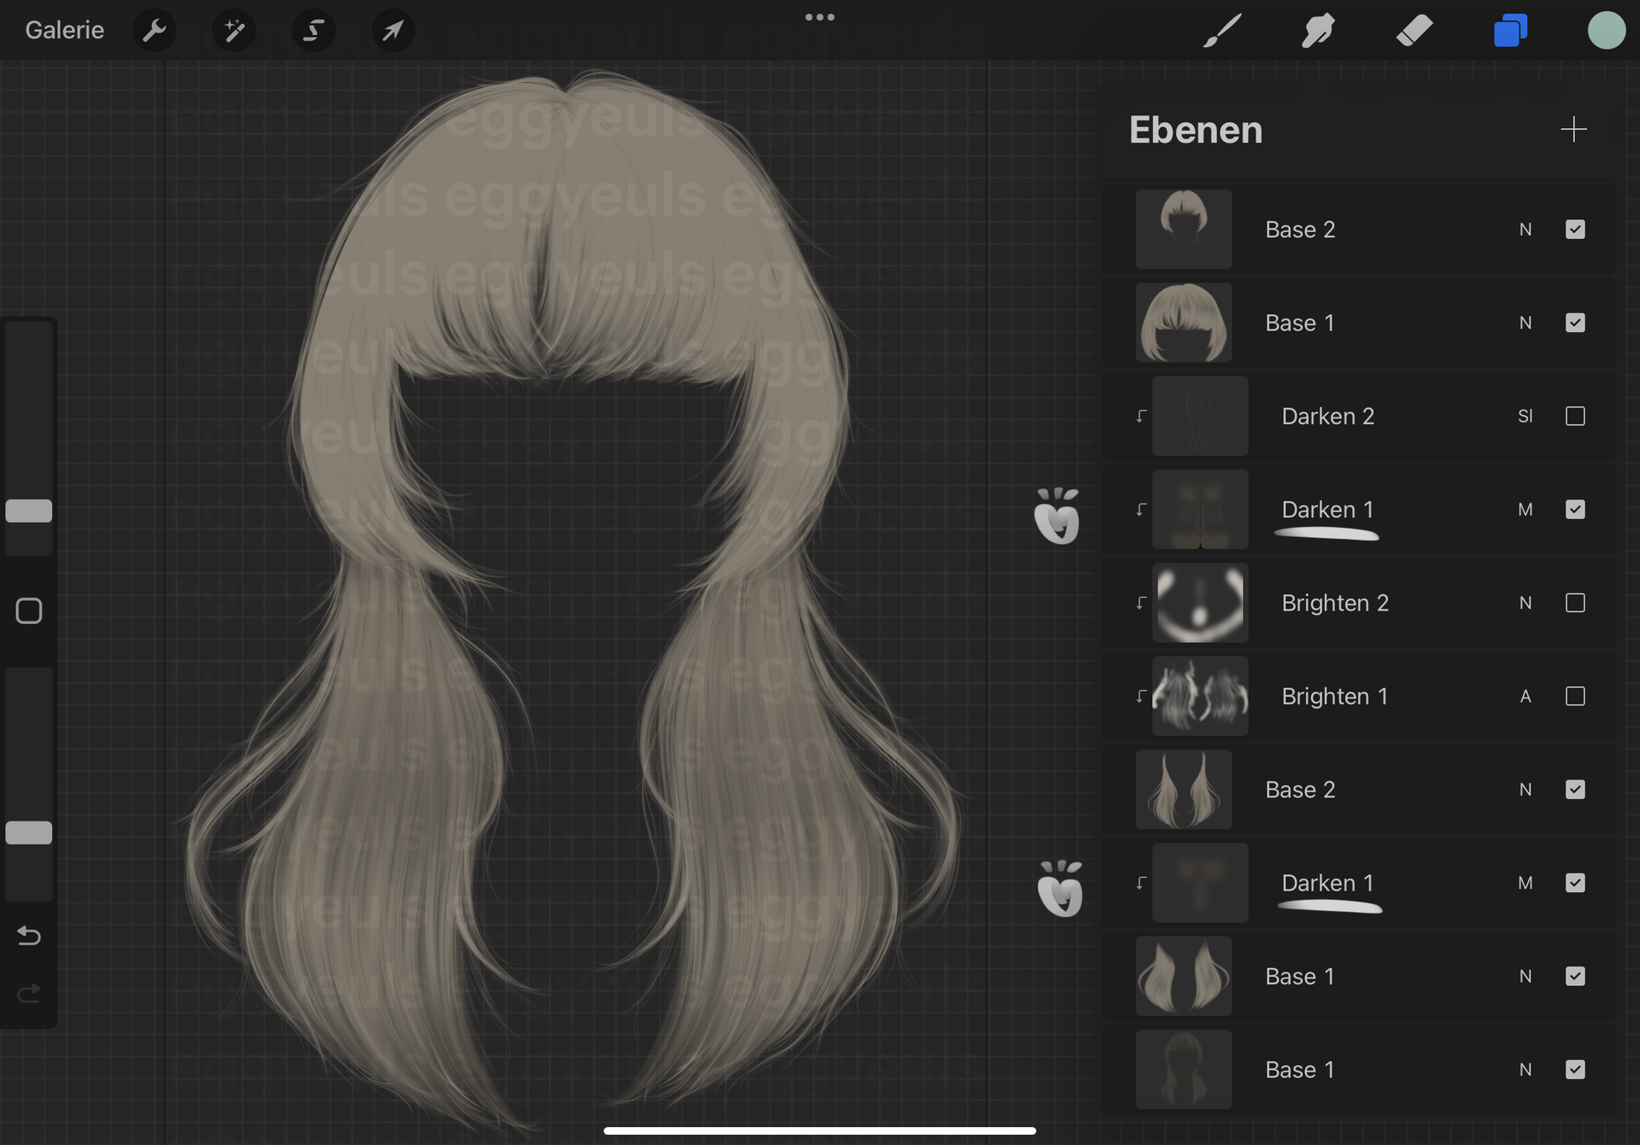Return to Galerie

coord(65,31)
